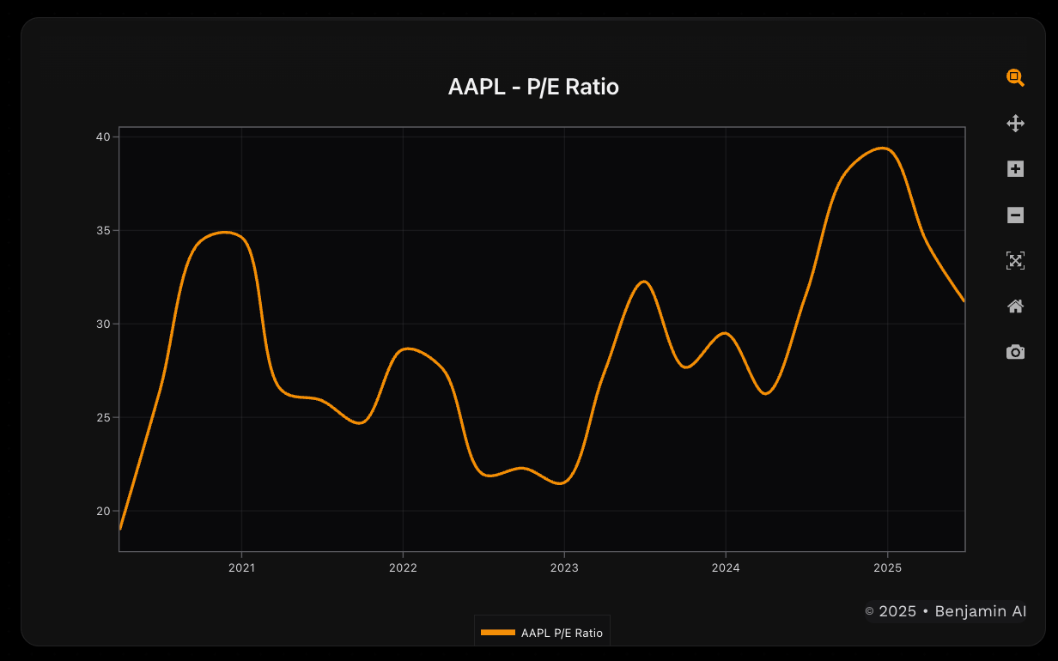This screenshot has height=661, width=1058.
Task: Activate the box zoom tool
Action: tap(1015, 77)
